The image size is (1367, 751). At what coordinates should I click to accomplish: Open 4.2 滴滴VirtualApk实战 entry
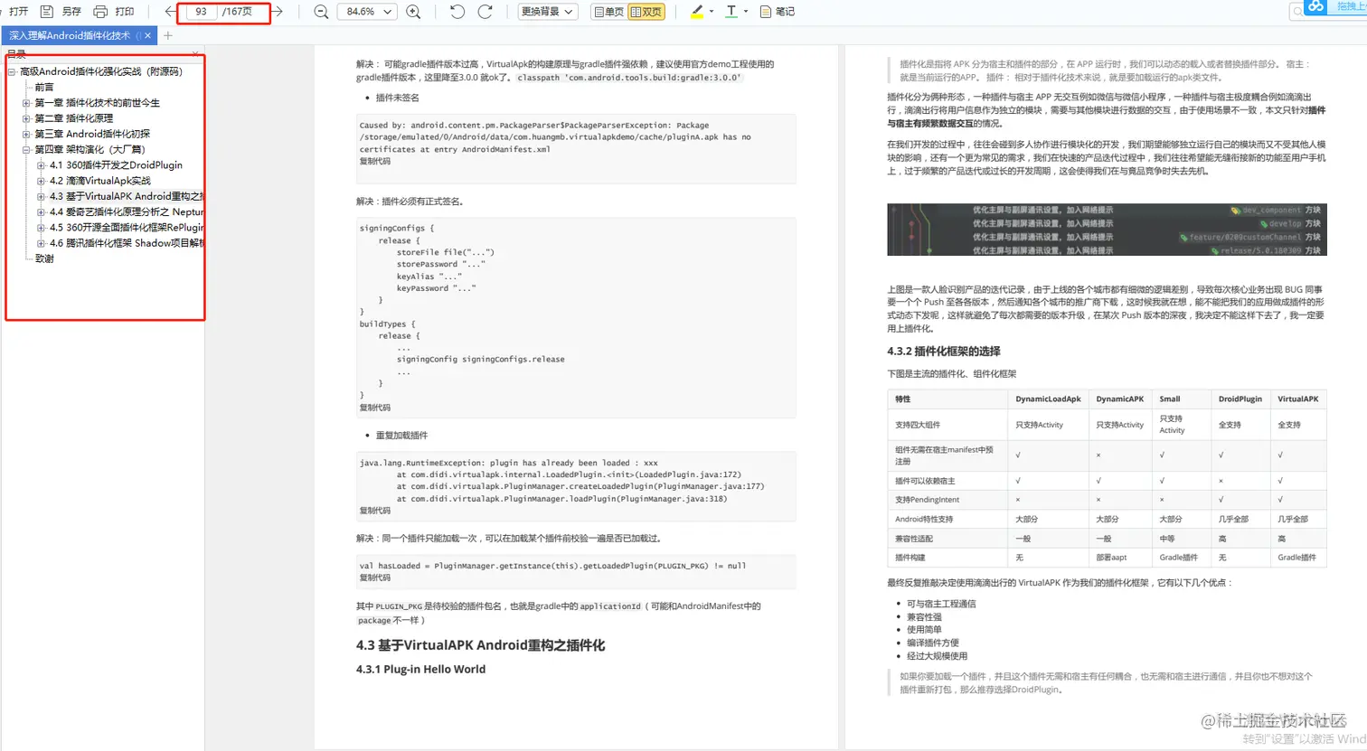coord(100,181)
